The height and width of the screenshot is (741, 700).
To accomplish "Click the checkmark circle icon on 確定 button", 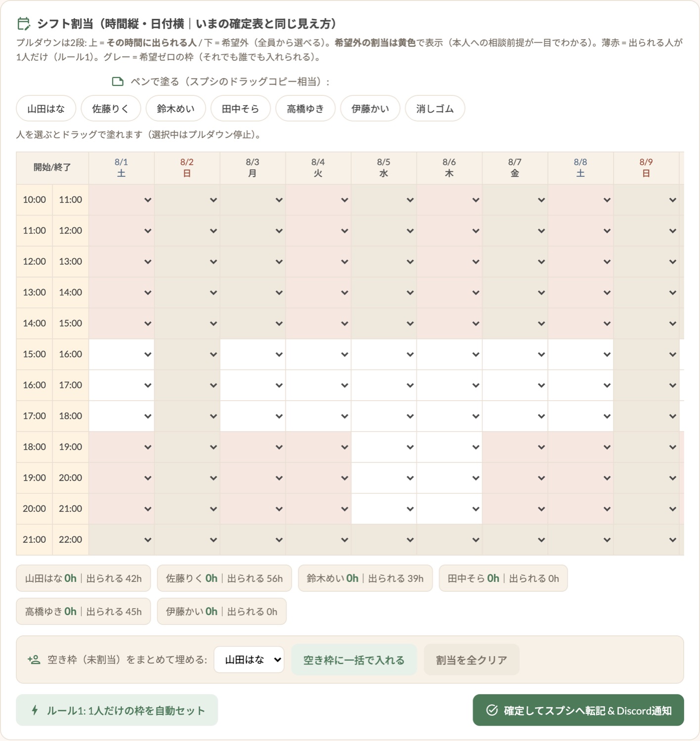I will [492, 710].
